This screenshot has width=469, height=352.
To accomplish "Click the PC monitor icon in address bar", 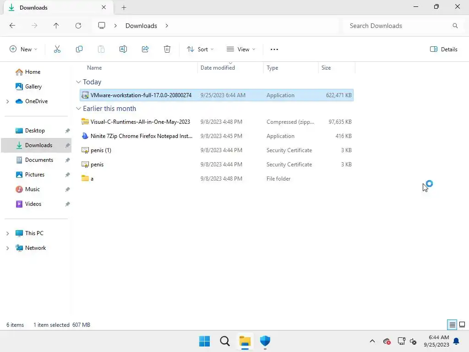I will click(x=102, y=26).
